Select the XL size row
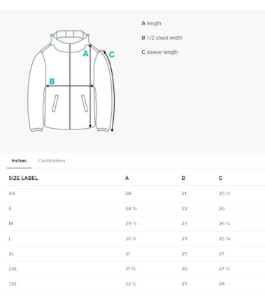The width and height of the screenshot is (265, 296). [x=135, y=254]
